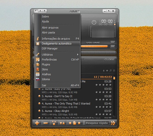
Task: Expand the Utilitários submenu arrow
Action: pyautogui.click(x=78, y=55)
